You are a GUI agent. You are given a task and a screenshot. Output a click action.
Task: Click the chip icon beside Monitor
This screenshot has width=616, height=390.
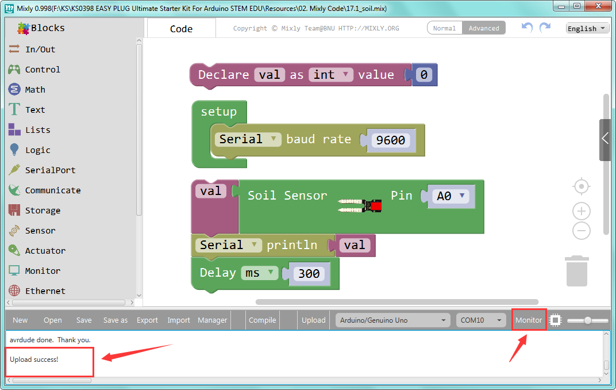556,320
